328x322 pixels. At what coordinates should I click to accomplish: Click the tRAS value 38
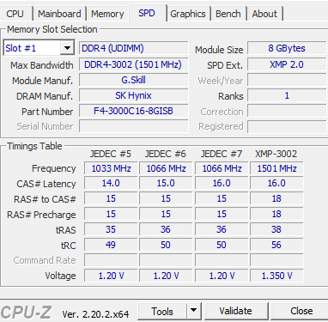(x=276, y=229)
